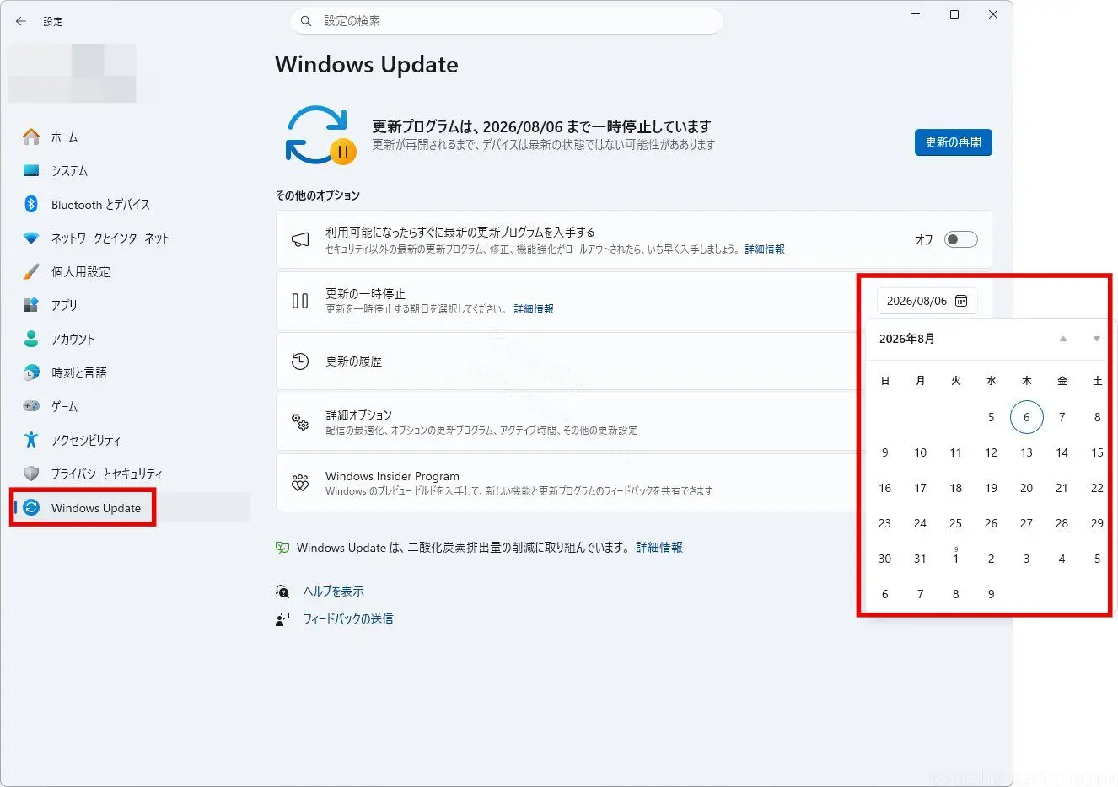Toggle the switch labeled オフ for latest updates
The image size is (1118, 787).
[961, 239]
